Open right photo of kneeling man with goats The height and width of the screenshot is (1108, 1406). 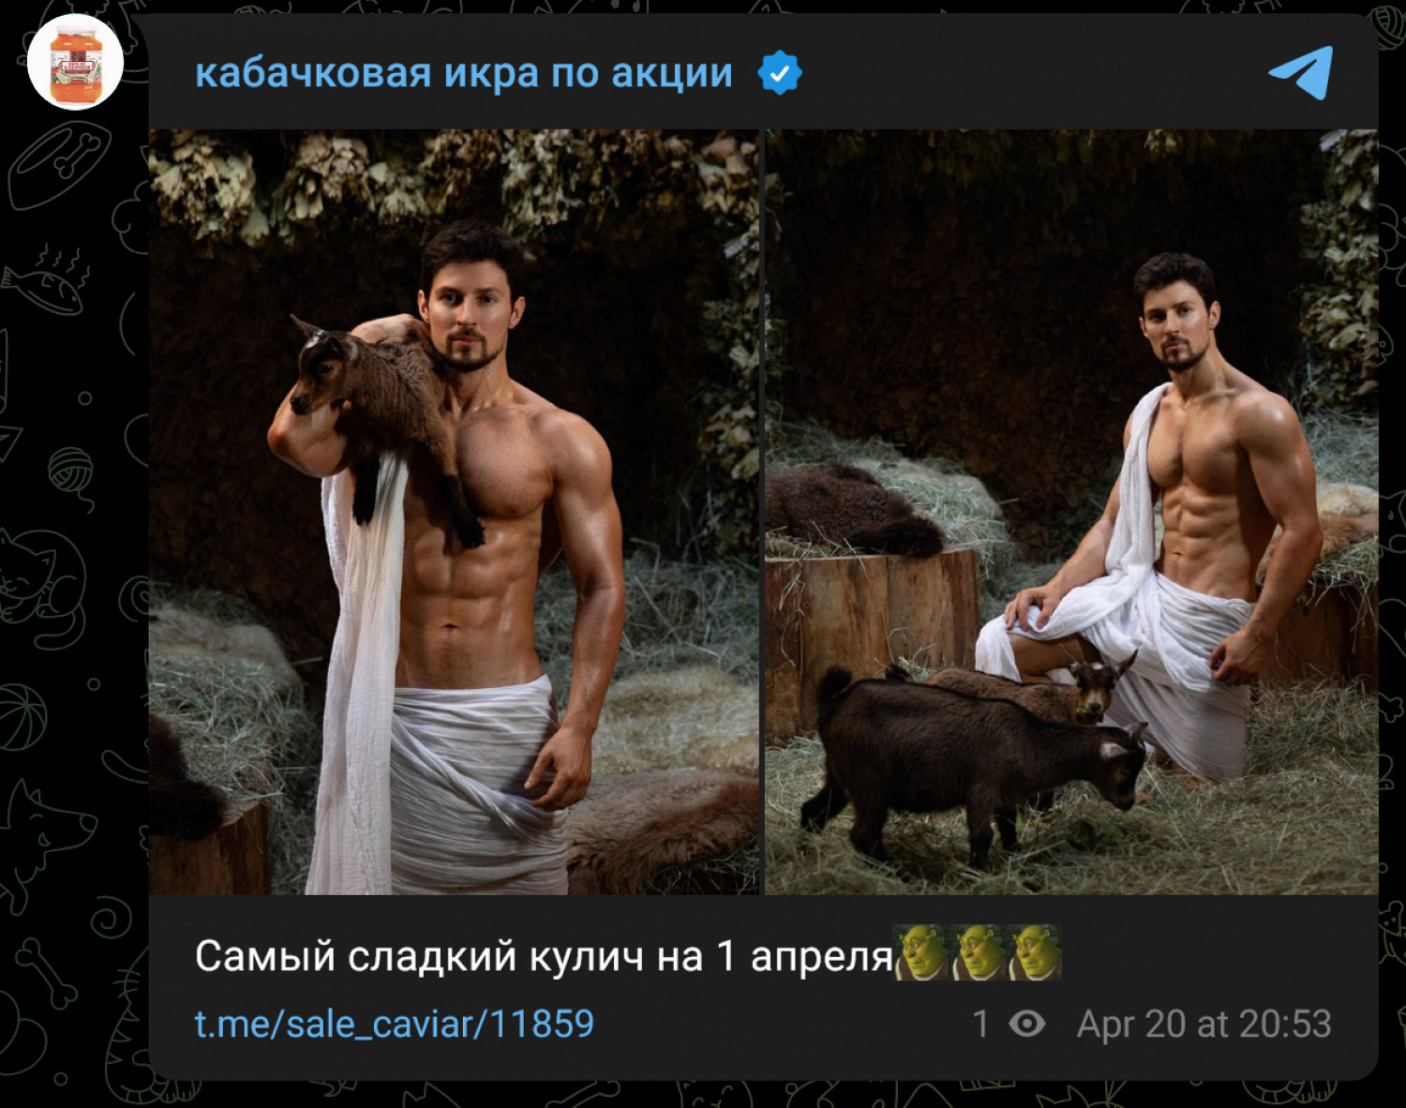(x=1071, y=512)
